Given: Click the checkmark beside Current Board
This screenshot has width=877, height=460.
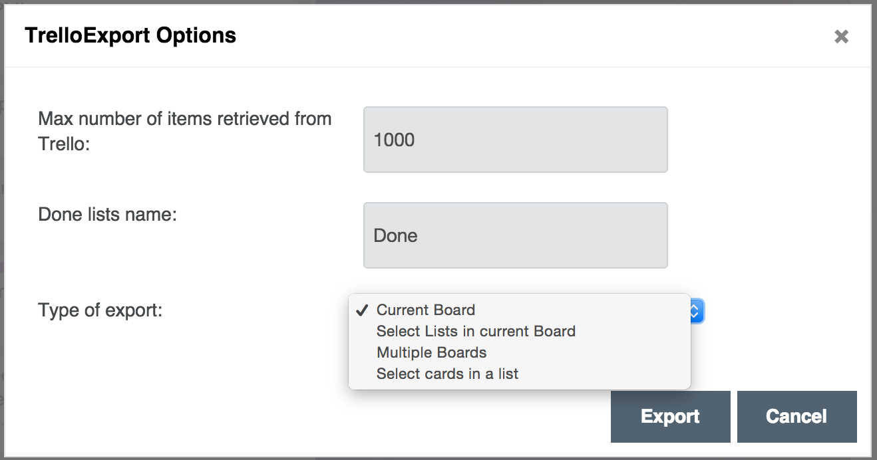Looking at the screenshot, I should pyautogui.click(x=361, y=310).
